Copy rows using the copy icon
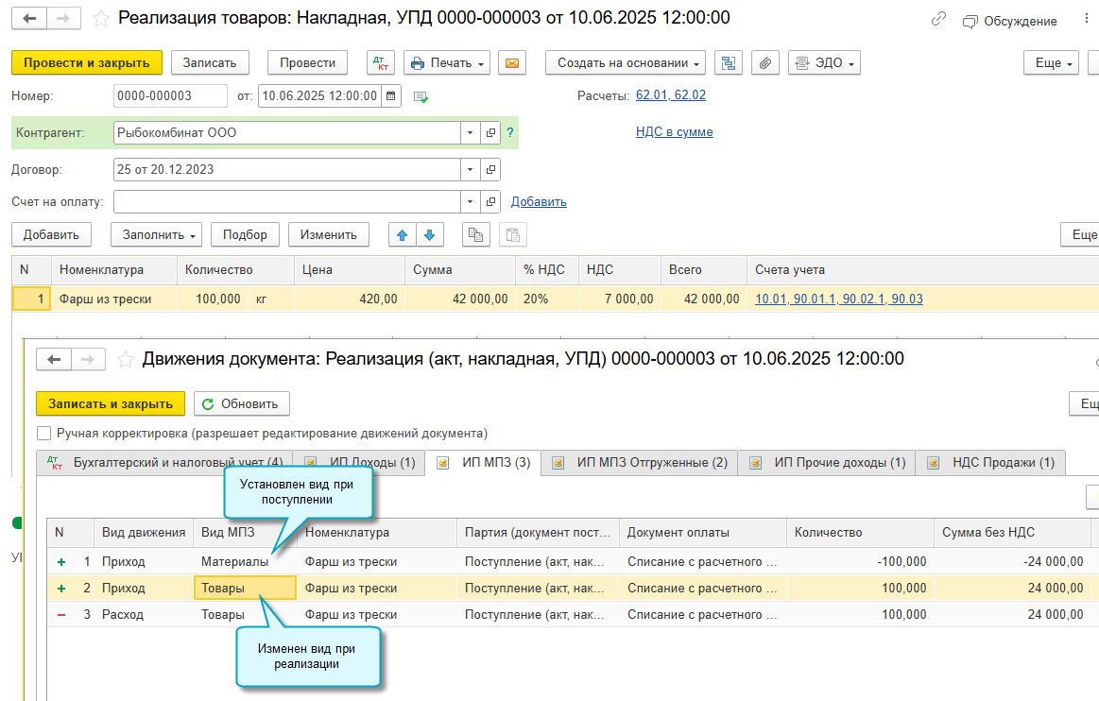The image size is (1099, 701). (x=476, y=235)
